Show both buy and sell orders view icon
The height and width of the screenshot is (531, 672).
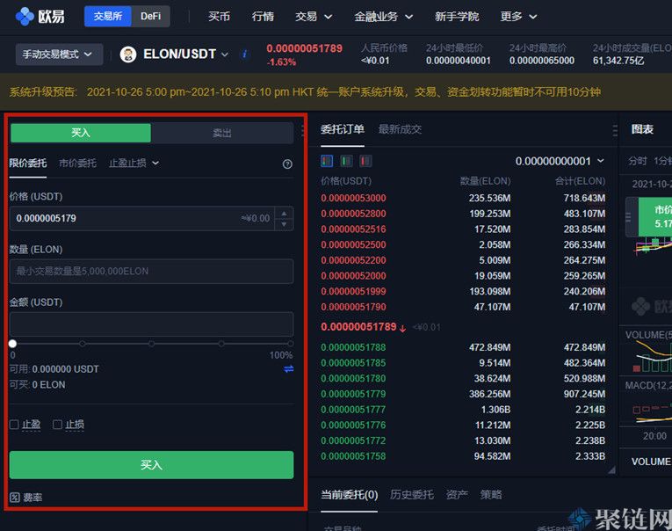[x=327, y=161]
